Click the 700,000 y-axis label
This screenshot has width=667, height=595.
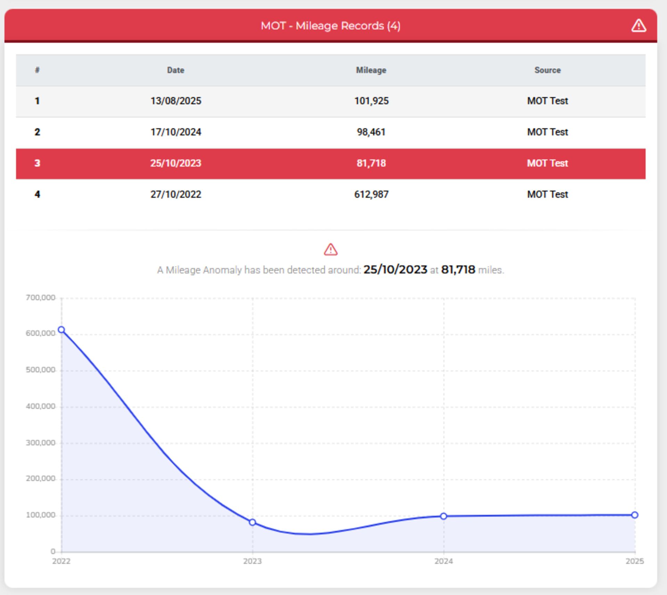pyautogui.click(x=40, y=297)
